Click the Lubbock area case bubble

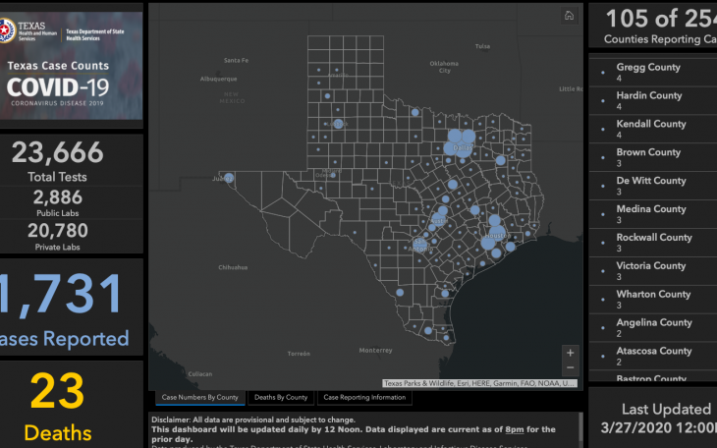[x=339, y=124]
